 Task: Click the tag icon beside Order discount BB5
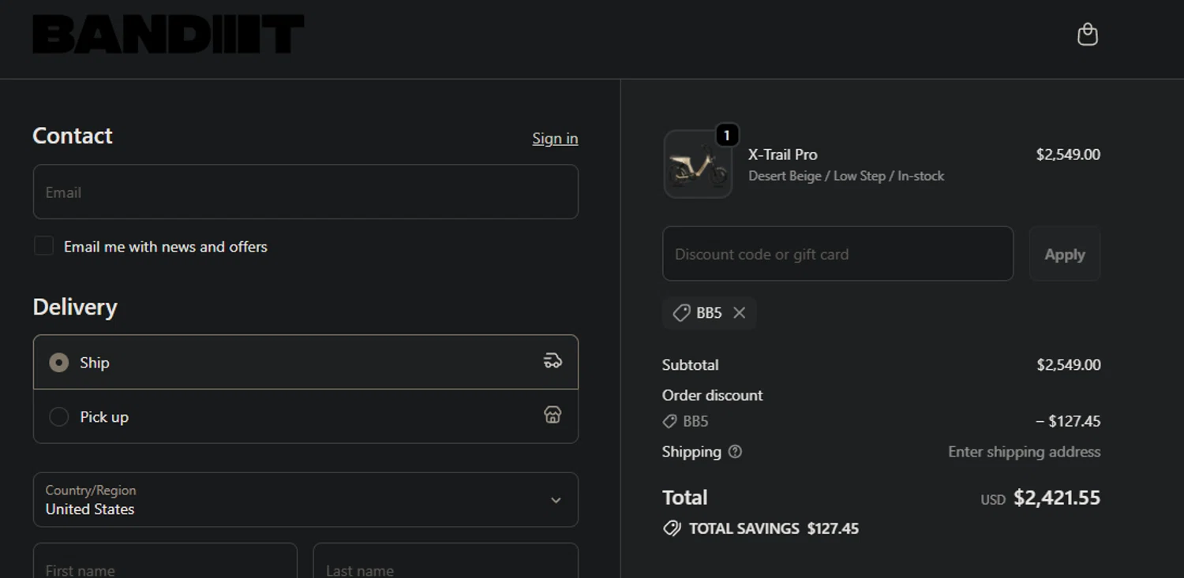coord(669,421)
